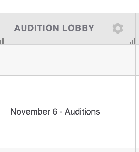Click the neighboring column's empty gray cell
Screen dimensions: 139x152
click(x=2, y=60)
